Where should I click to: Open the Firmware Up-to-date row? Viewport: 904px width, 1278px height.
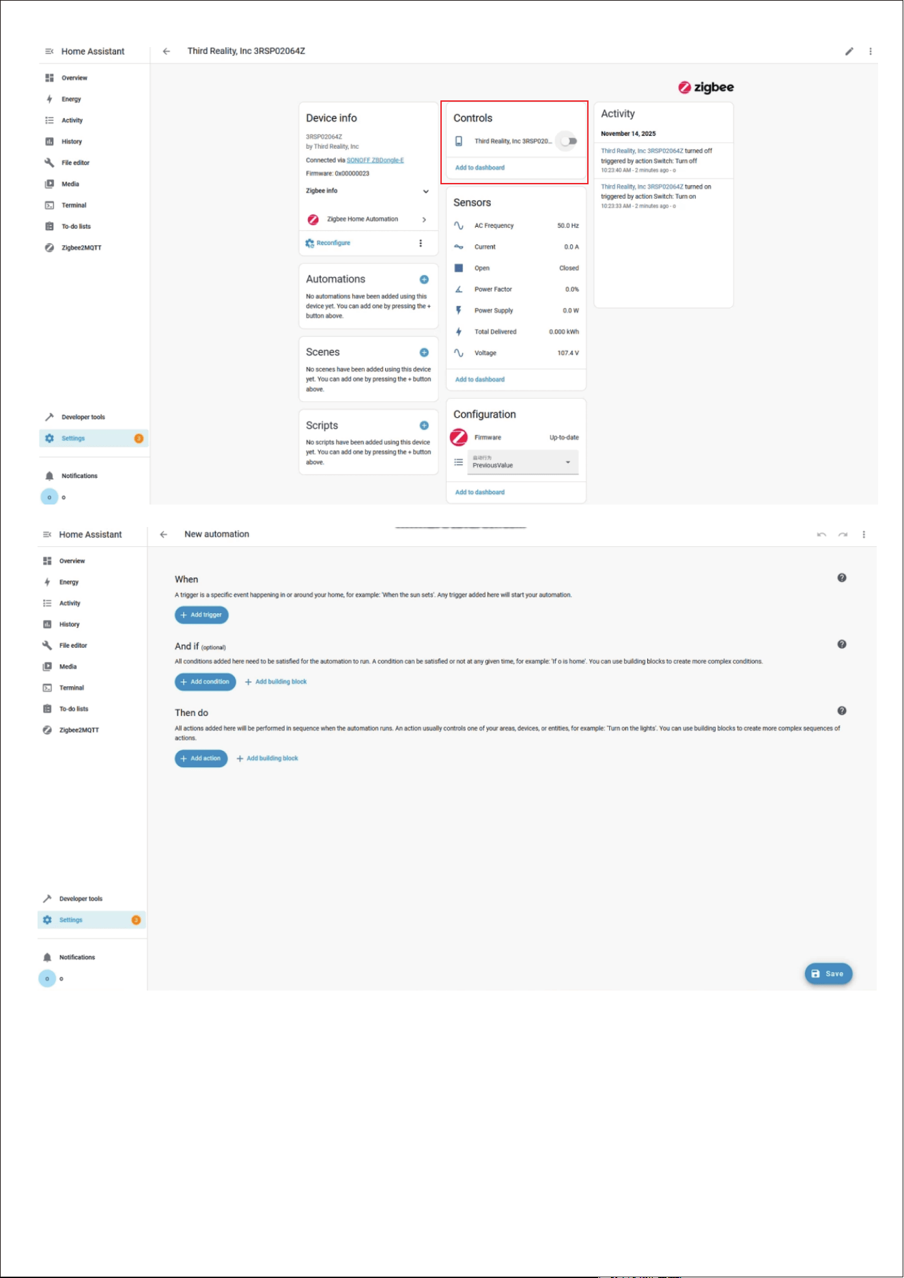(x=516, y=438)
